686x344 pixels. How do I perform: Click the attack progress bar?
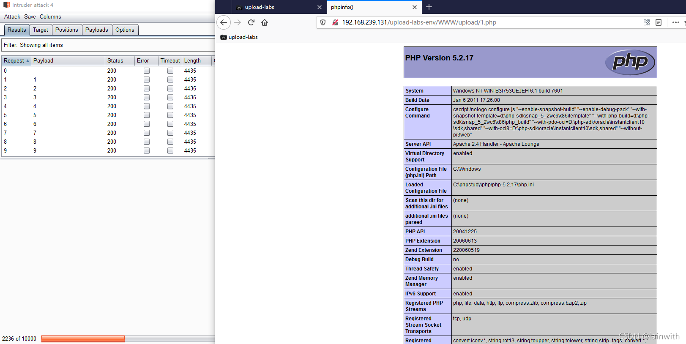[128, 339]
